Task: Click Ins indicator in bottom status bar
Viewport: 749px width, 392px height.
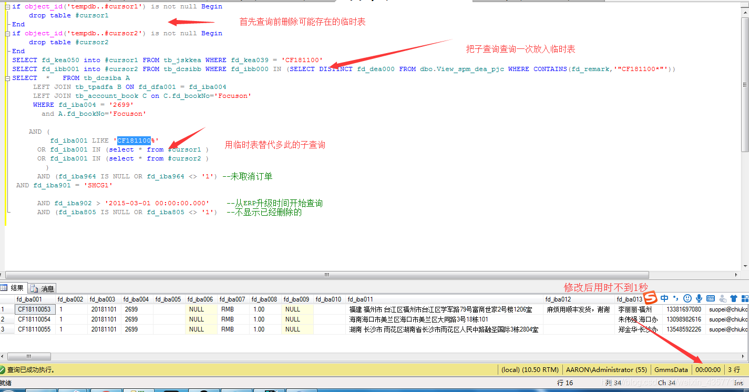Action: point(738,383)
